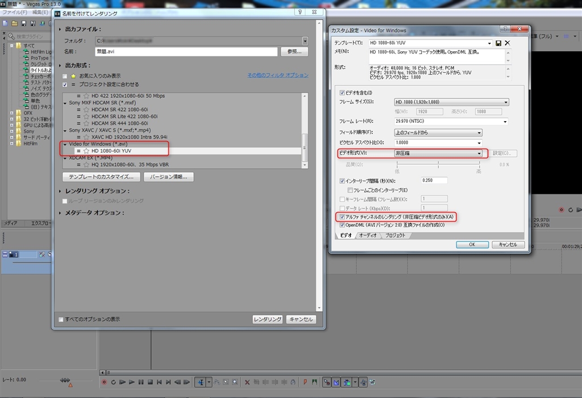Click the Save As toolbar icon
Viewport: 582px width, 398px height.
[x=32, y=23]
